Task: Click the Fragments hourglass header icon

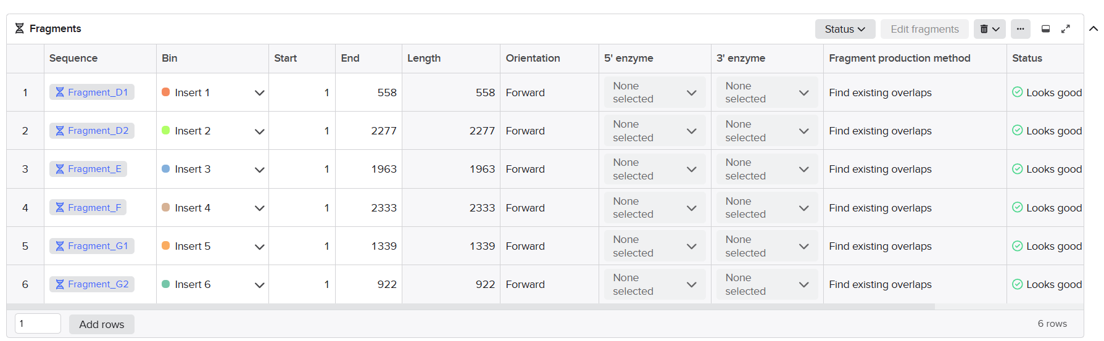Action: 20,28
